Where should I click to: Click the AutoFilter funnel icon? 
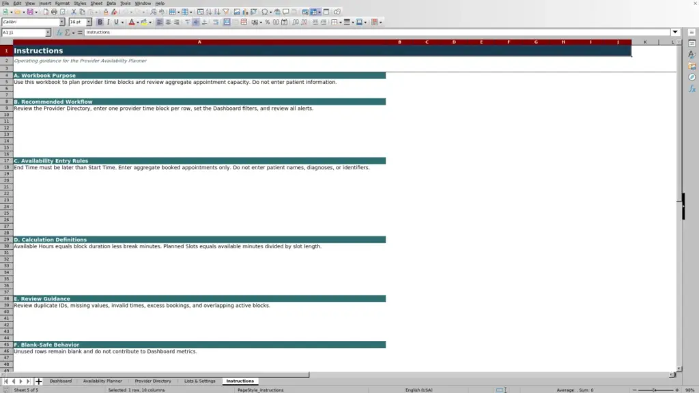point(225,12)
